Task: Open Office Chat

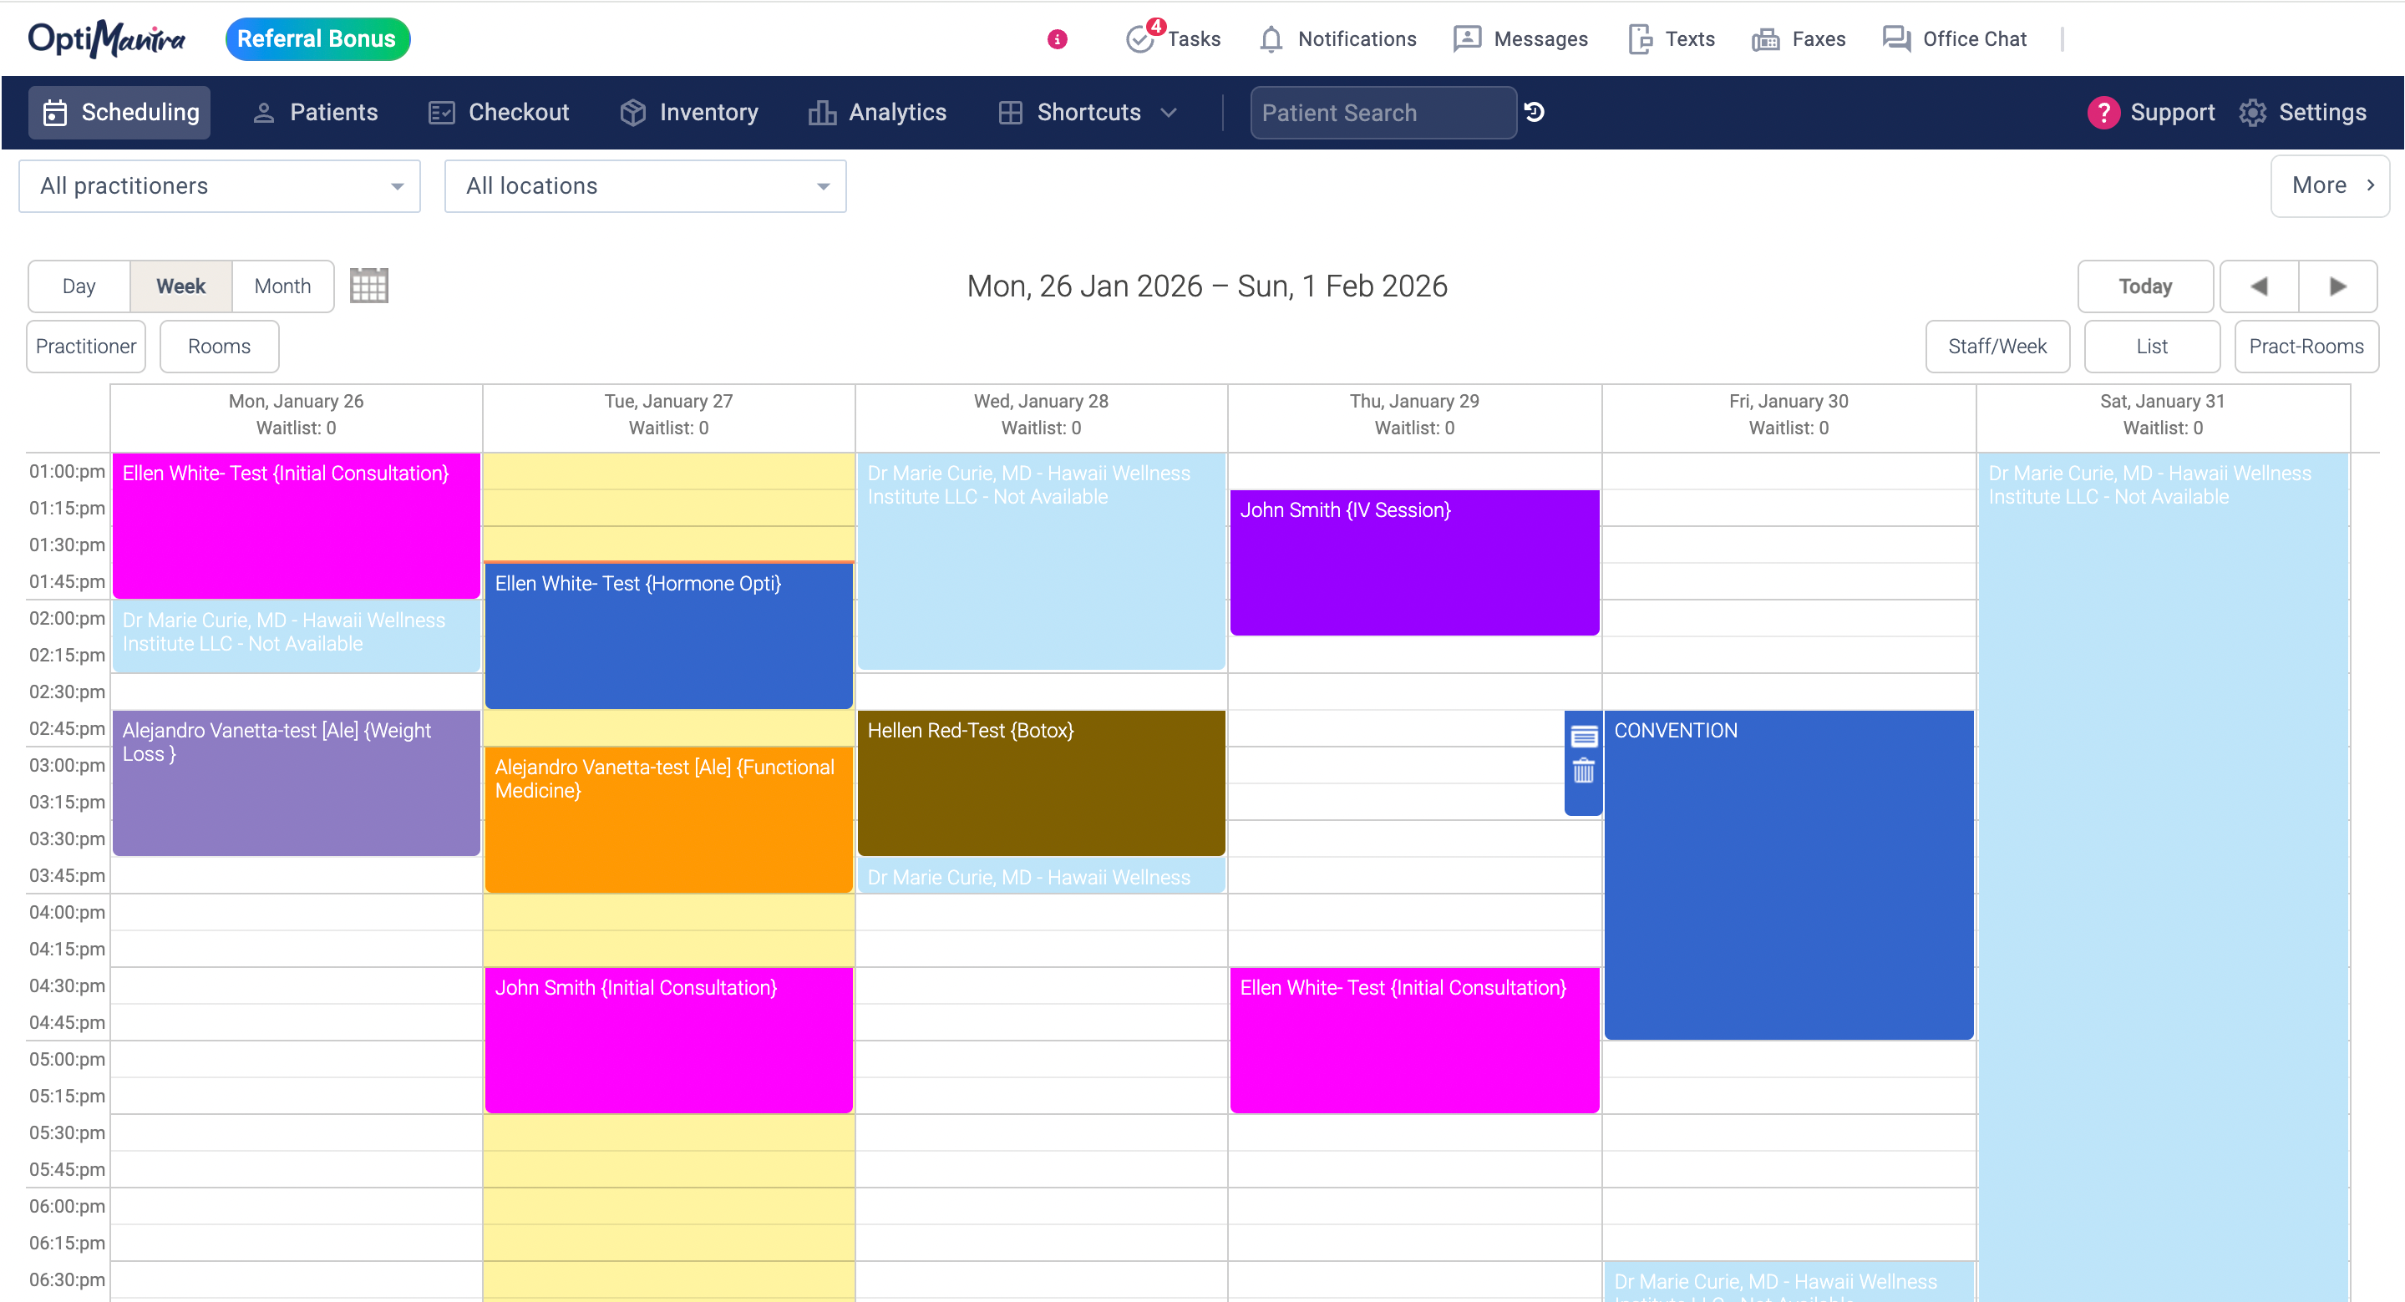Action: point(1954,38)
